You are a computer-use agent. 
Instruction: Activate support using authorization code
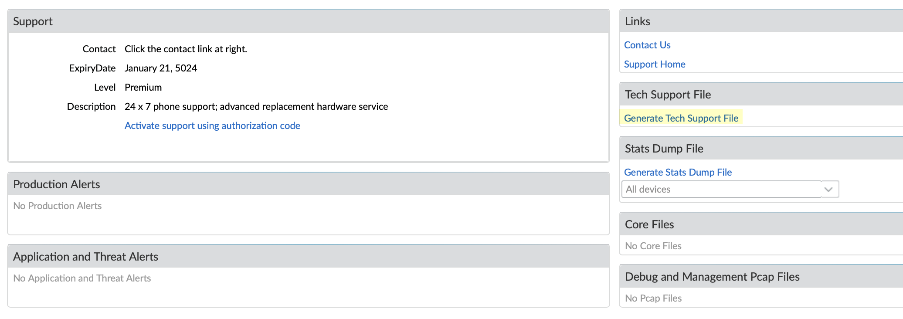click(x=212, y=126)
